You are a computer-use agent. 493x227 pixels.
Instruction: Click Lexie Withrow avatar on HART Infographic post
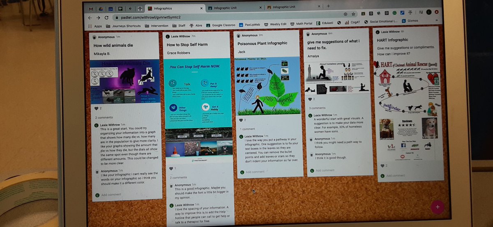tap(378, 32)
